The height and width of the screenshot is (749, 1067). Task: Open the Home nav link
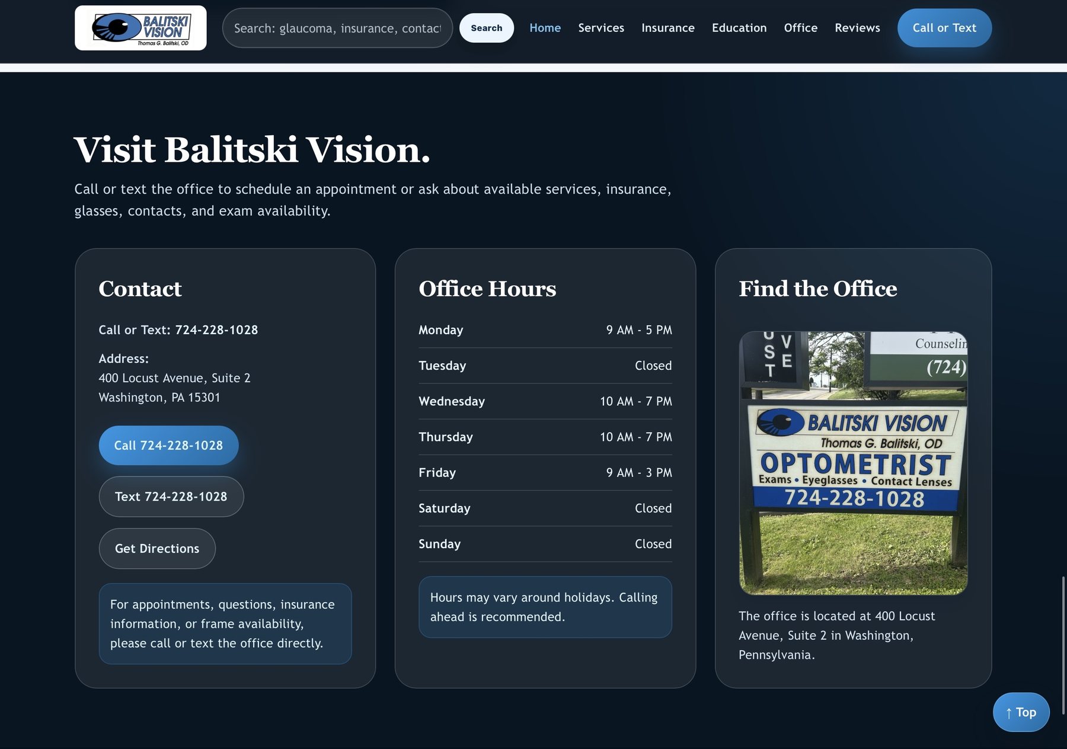(545, 28)
